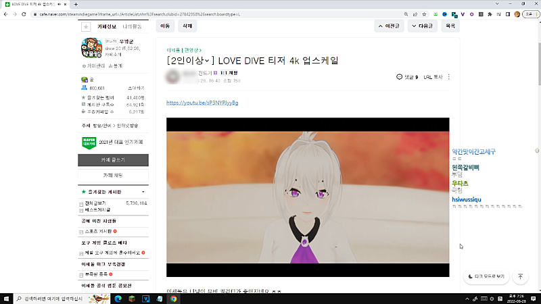541x304 pixels.
Task: Open the media control playlist icon
Action: (498, 14)
